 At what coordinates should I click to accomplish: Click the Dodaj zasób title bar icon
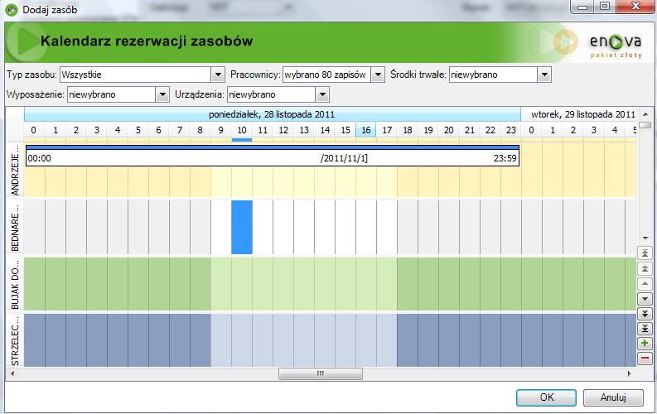point(12,10)
